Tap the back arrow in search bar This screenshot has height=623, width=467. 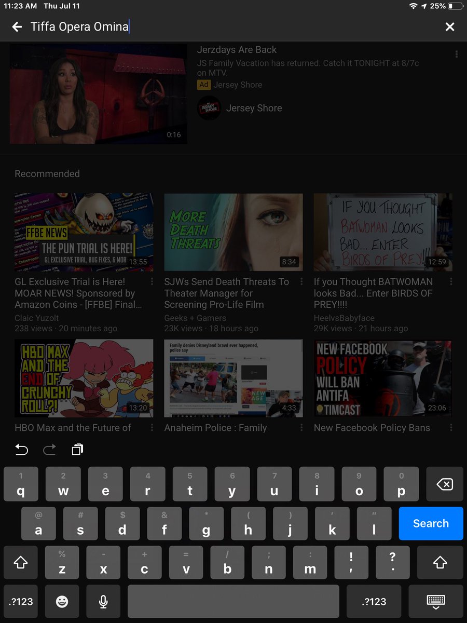(17, 27)
